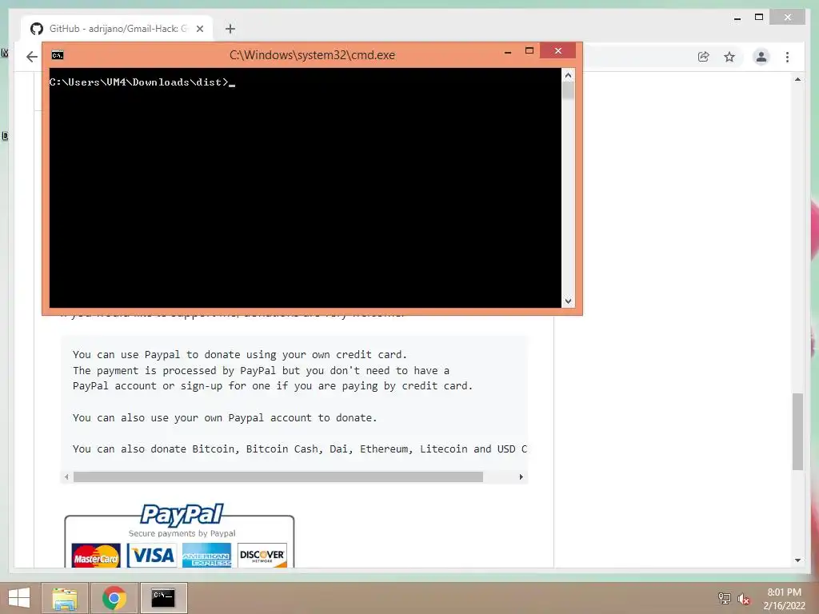Click the donation code block left scroll arrow
The image size is (819, 614).
pyautogui.click(x=66, y=476)
